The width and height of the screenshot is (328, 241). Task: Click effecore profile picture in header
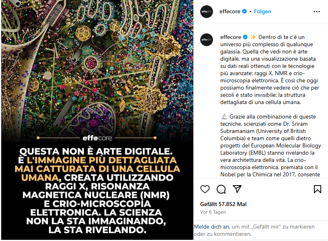click(207, 12)
